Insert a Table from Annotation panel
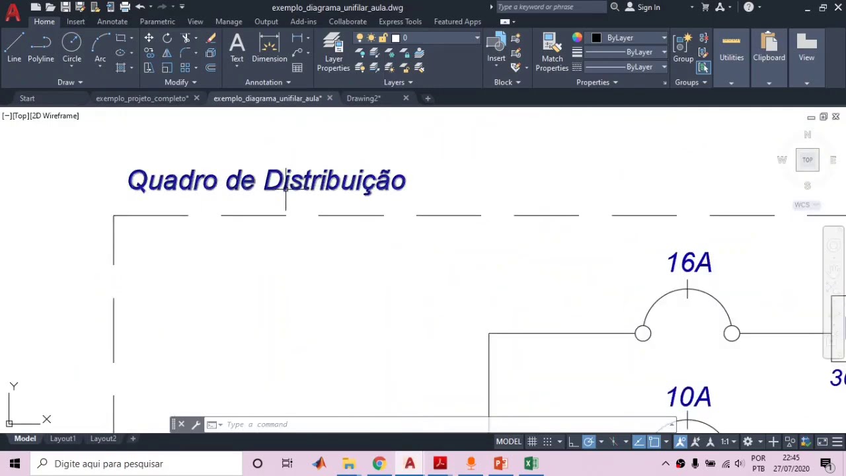The width and height of the screenshot is (846, 476). pyautogui.click(x=297, y=67)
